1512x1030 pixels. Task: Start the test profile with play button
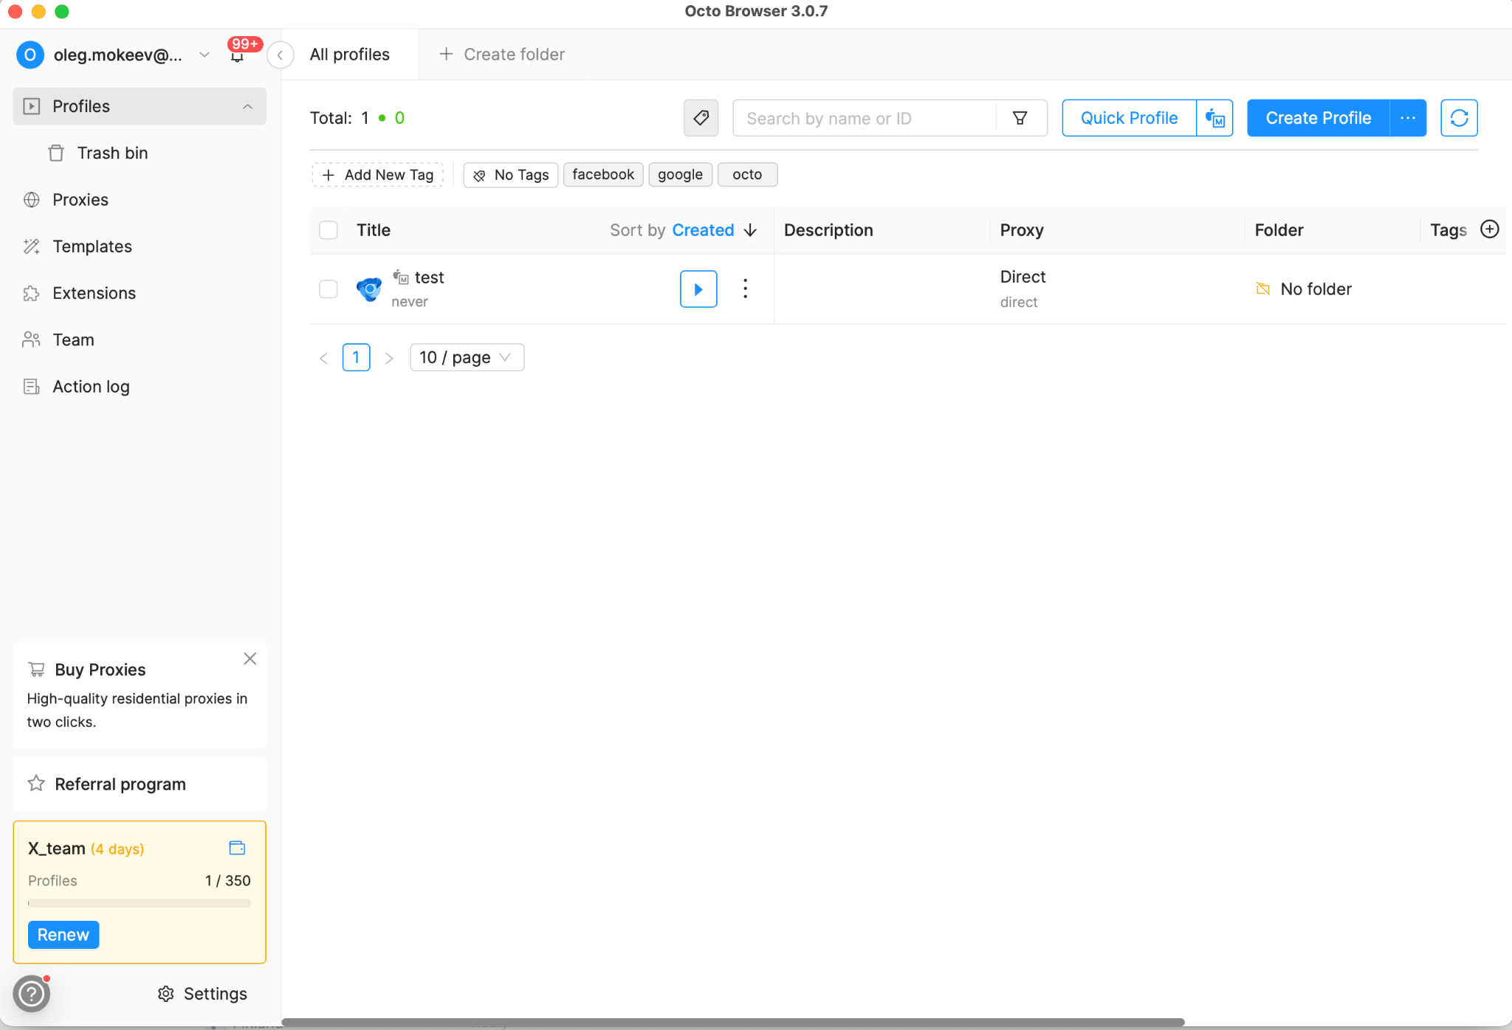698,289
